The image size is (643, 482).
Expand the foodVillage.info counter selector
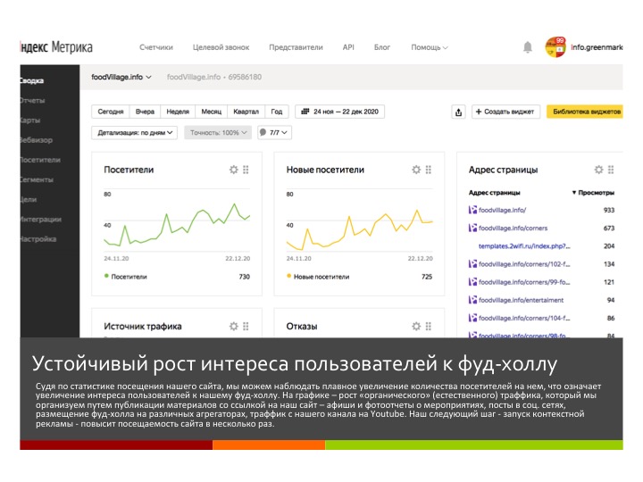[121, 77]
